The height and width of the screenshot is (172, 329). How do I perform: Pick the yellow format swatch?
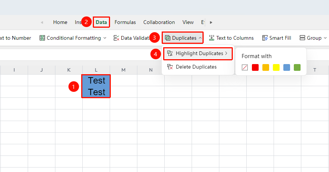(x=276, y=67)
